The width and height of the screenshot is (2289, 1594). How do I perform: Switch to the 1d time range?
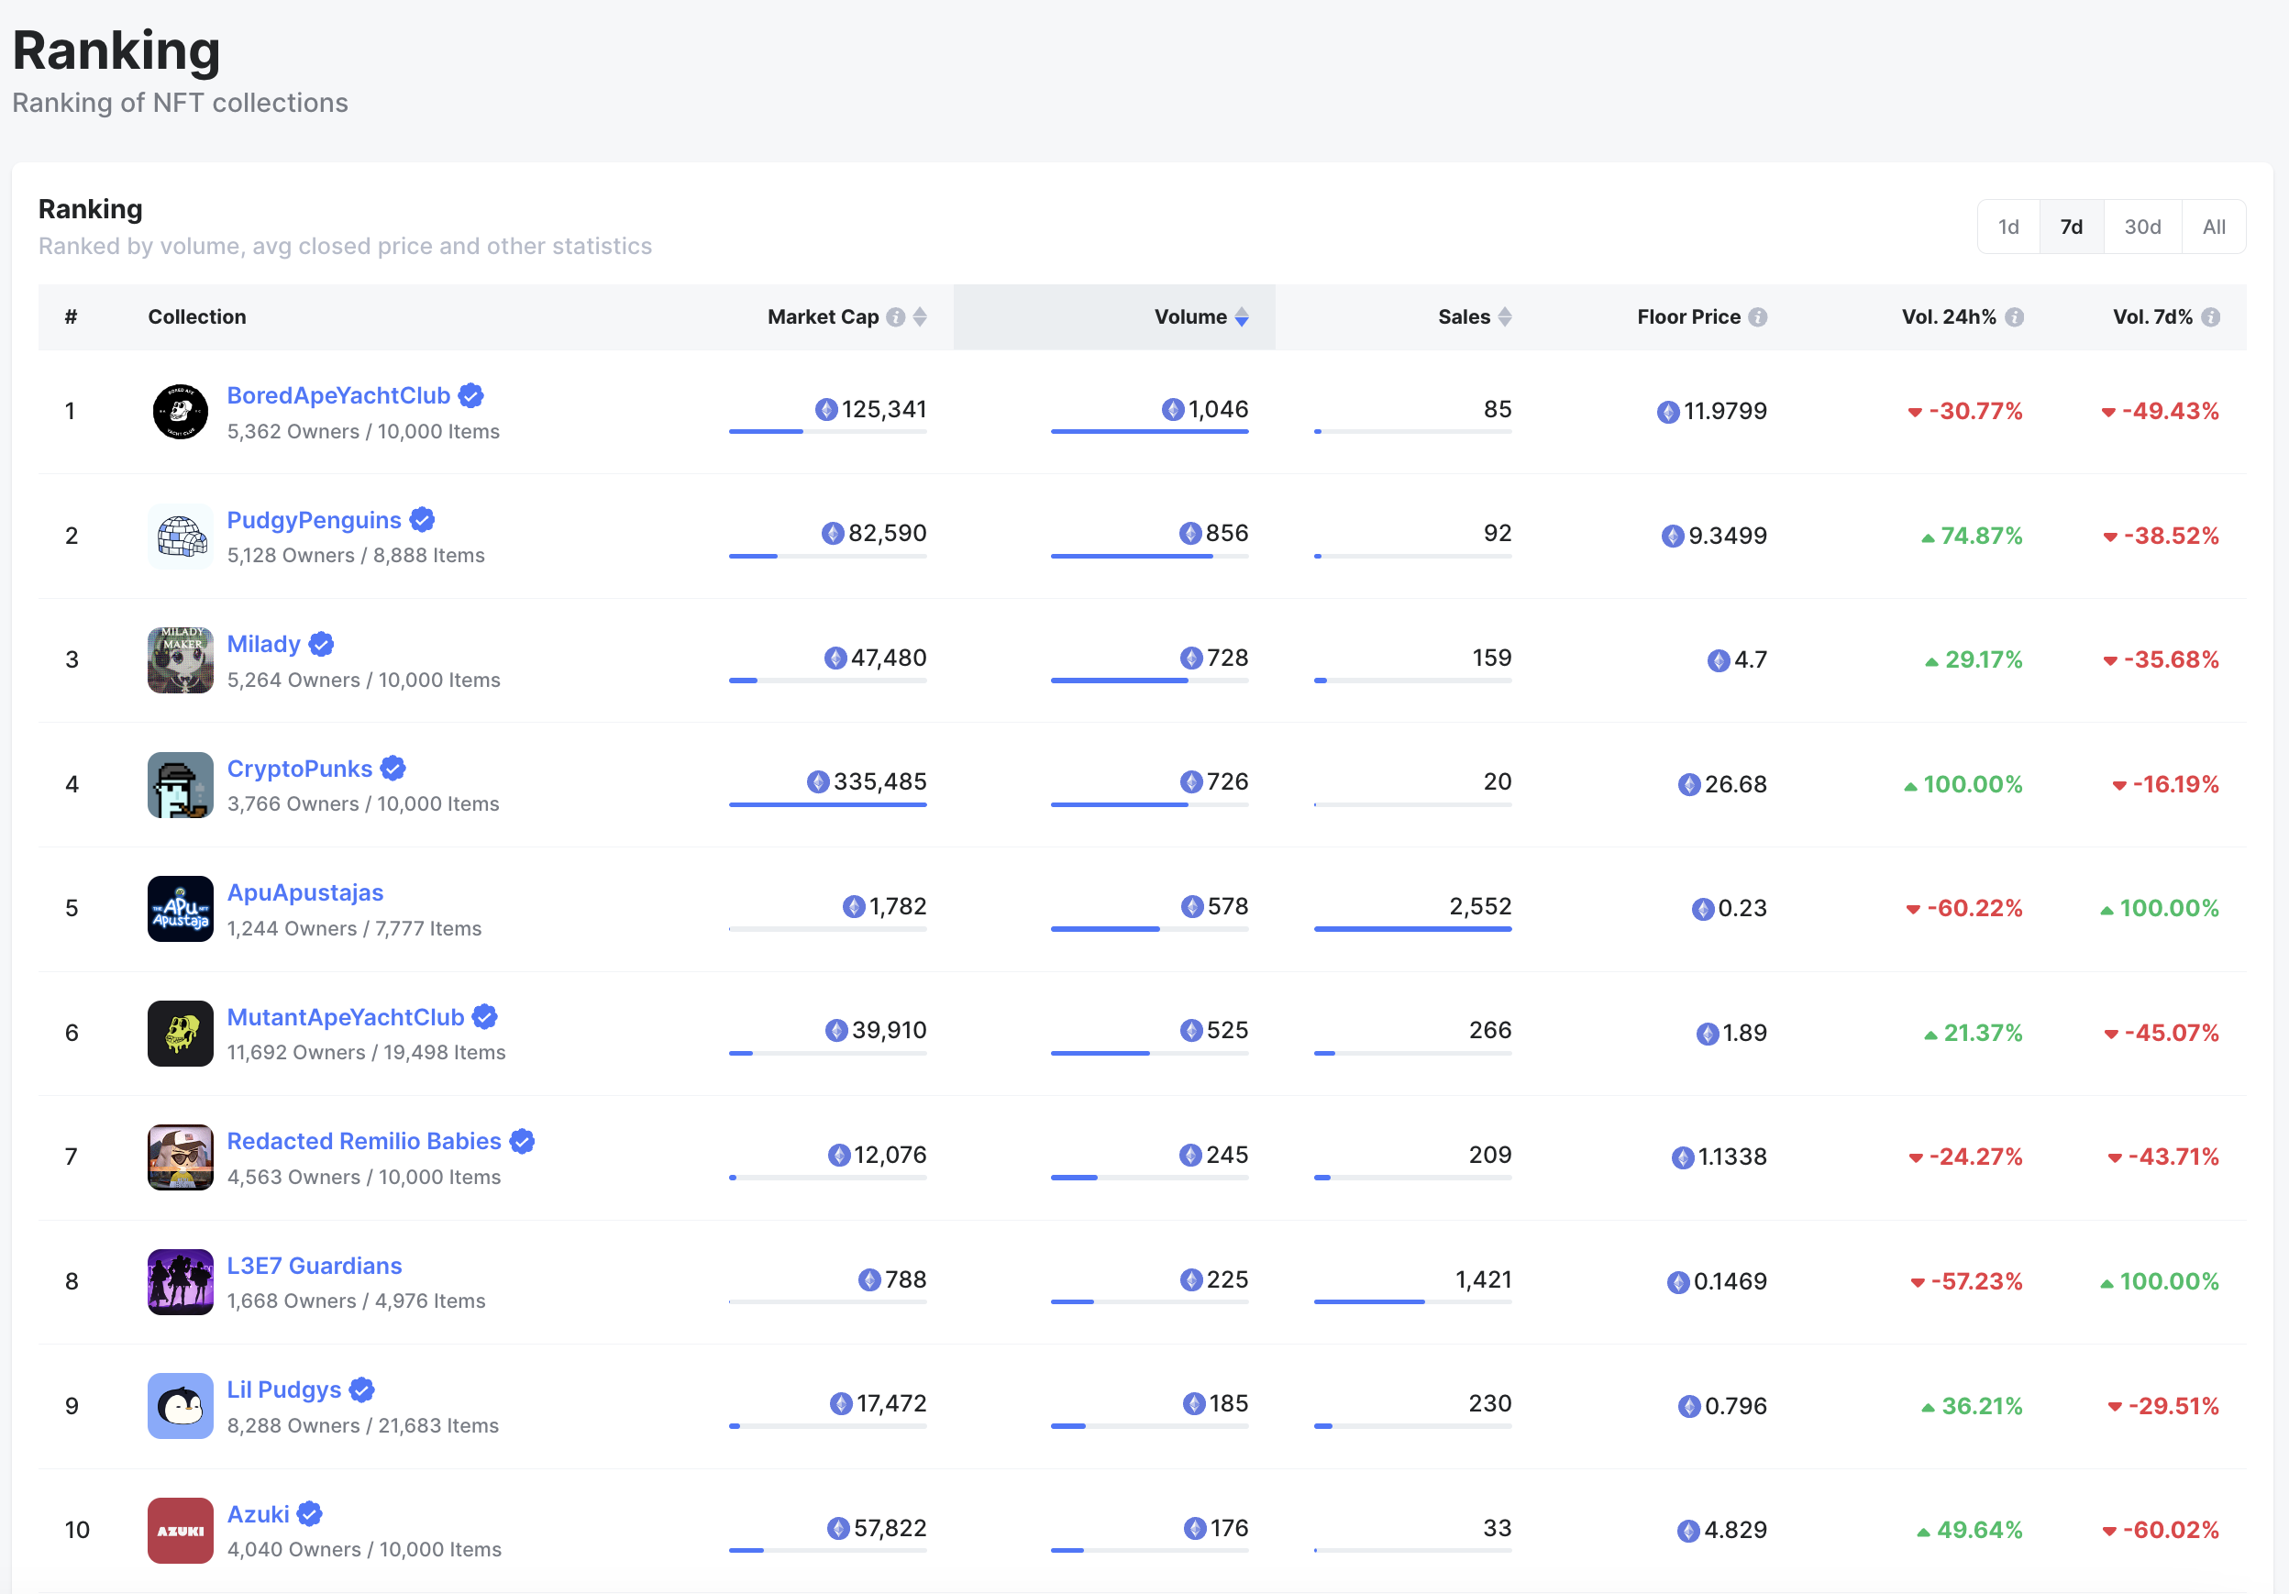pos(2009,227)
